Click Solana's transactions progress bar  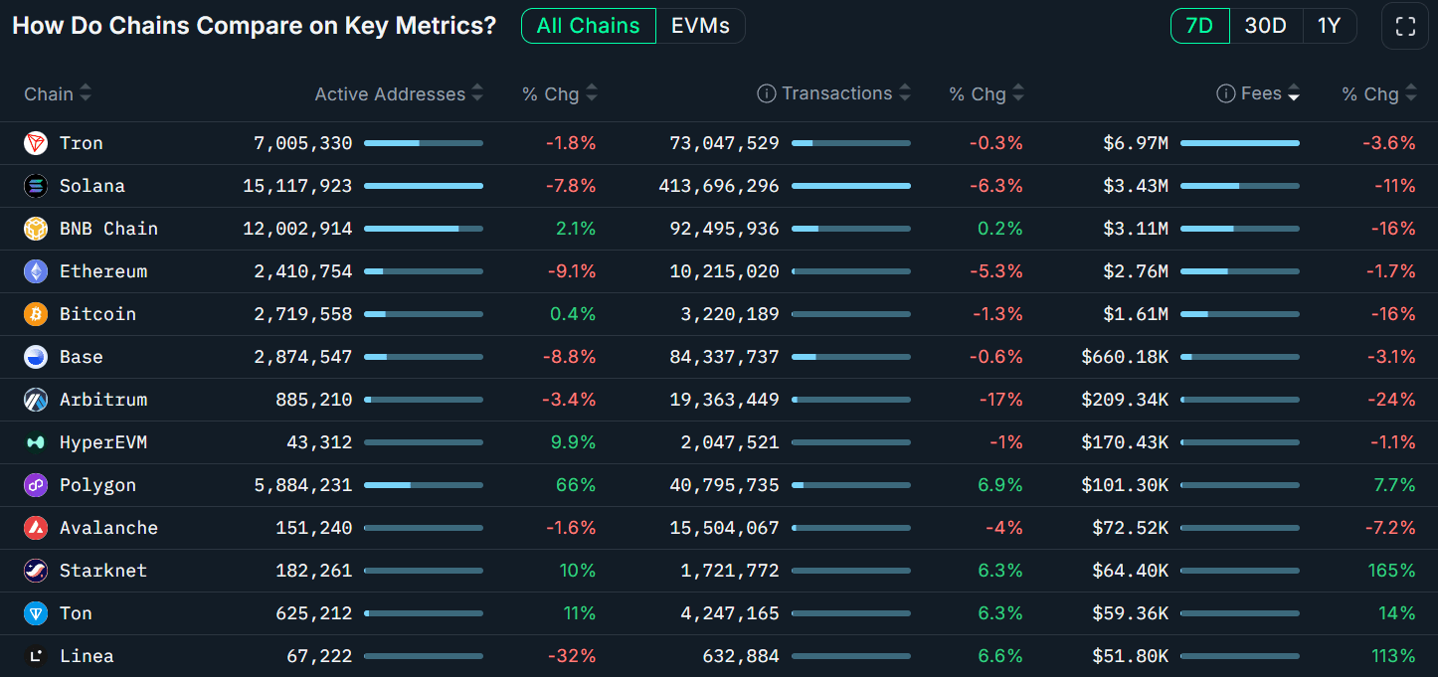tap(851, 186)
